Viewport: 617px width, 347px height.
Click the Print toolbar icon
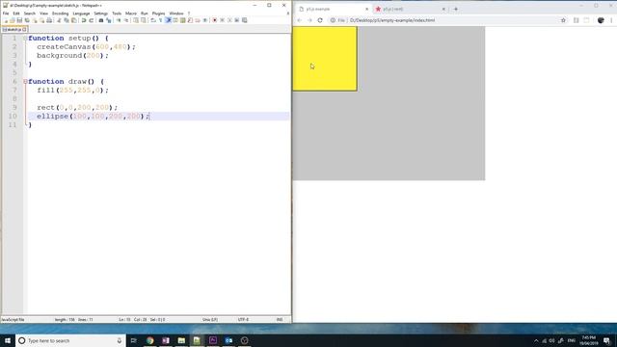(49, 20)
